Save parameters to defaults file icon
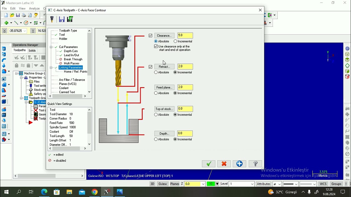 click(x=62, y=19)
